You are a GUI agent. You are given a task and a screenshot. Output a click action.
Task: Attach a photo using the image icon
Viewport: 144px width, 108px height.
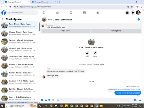coord(46,100)
